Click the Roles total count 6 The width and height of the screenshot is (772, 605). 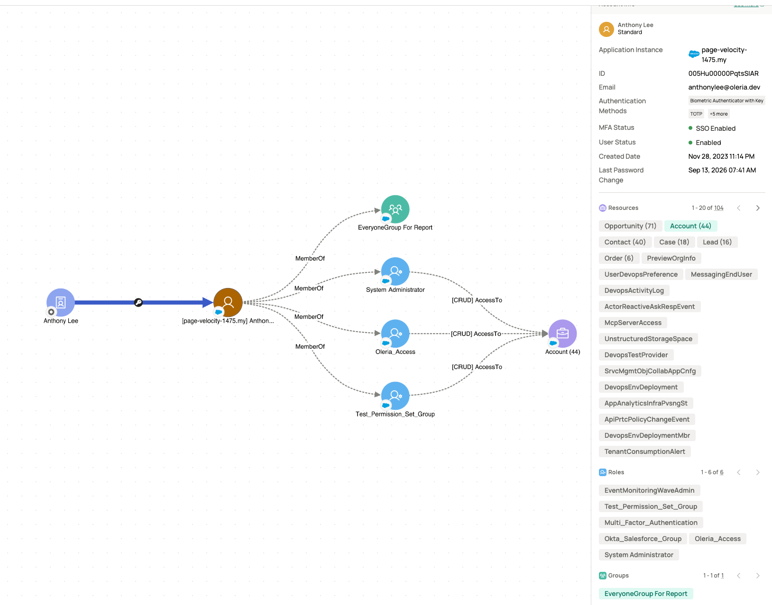722,472
